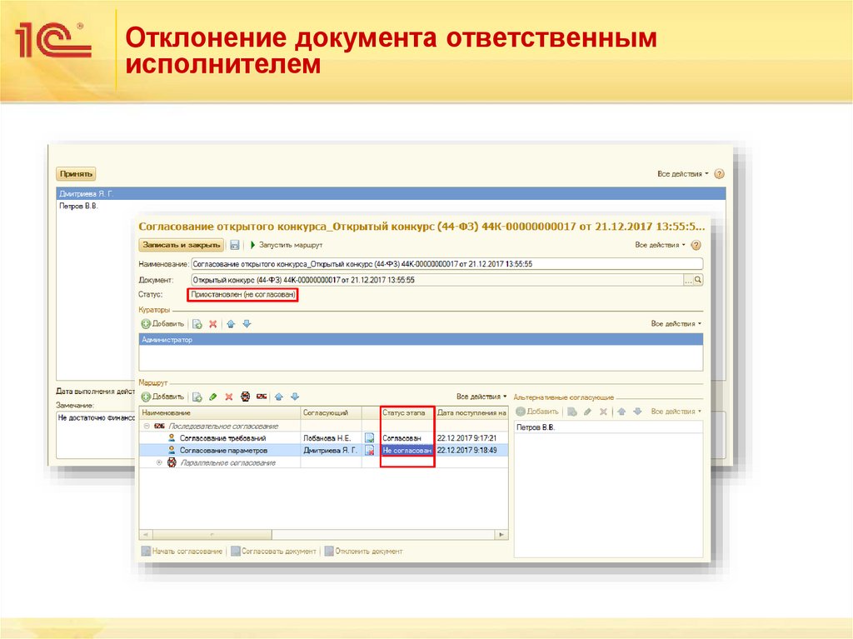Click the blue up arrow in the Кураторы toolbar

[x=231, y=322]
